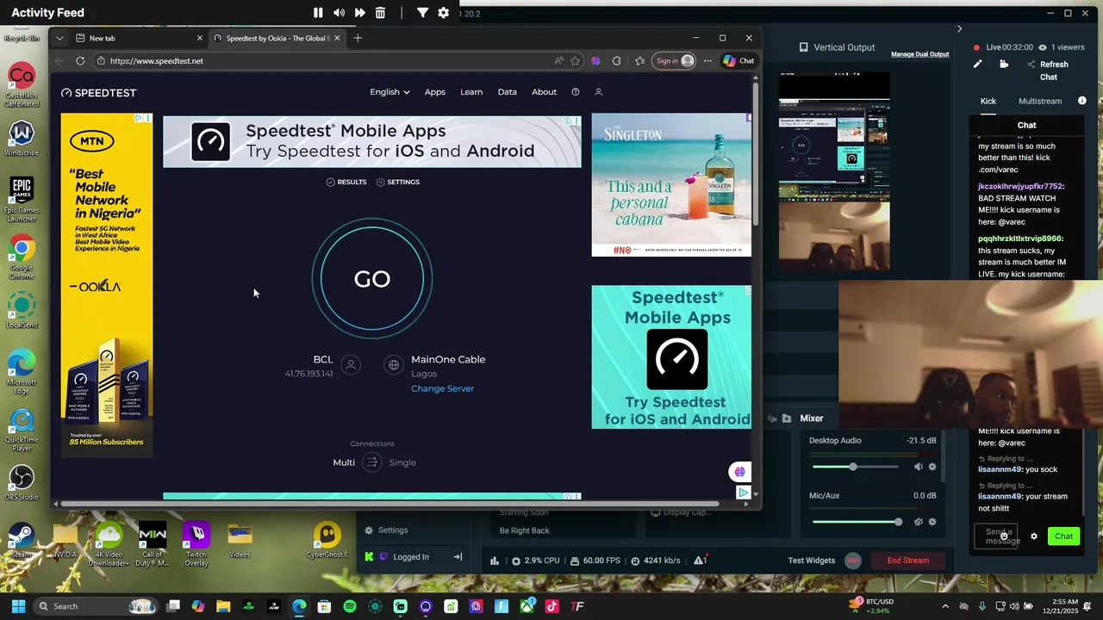Sign in to the Edge profile

(x=674, y=61)
